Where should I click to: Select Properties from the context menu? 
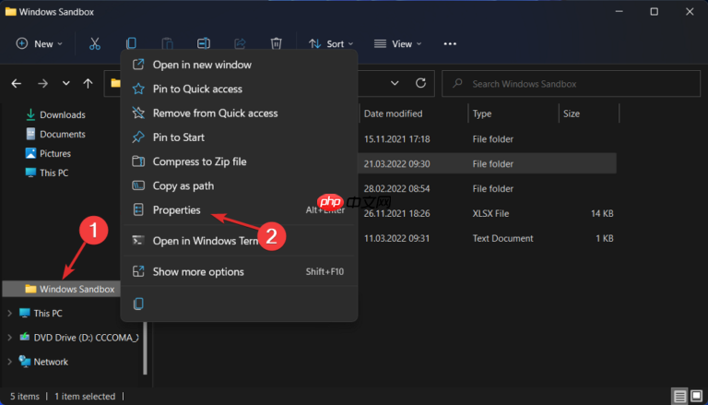(176, 209)
